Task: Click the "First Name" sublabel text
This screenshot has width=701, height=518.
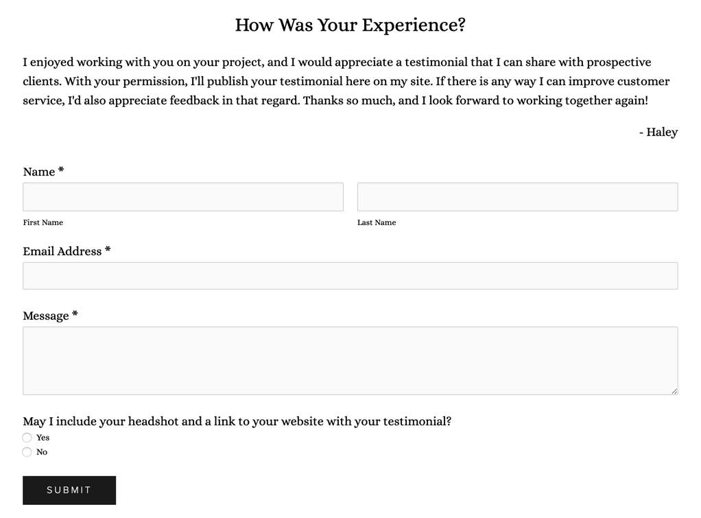Action: 43,222
